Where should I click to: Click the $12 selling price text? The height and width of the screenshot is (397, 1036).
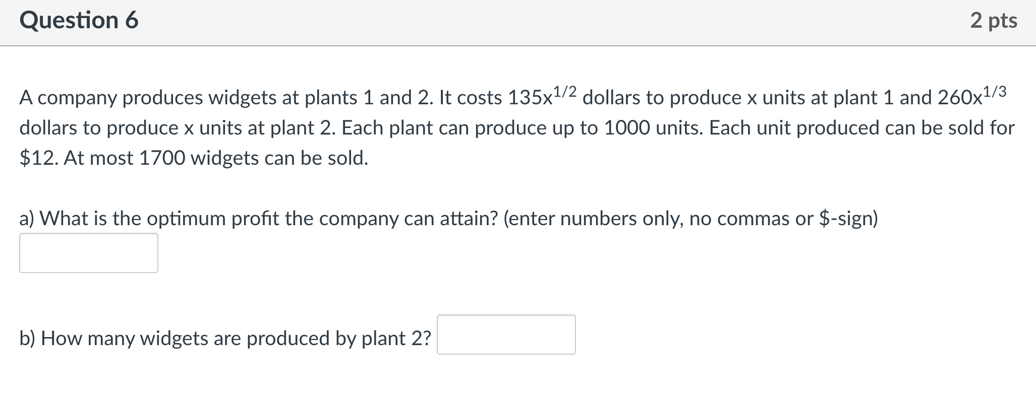(37, 158)
